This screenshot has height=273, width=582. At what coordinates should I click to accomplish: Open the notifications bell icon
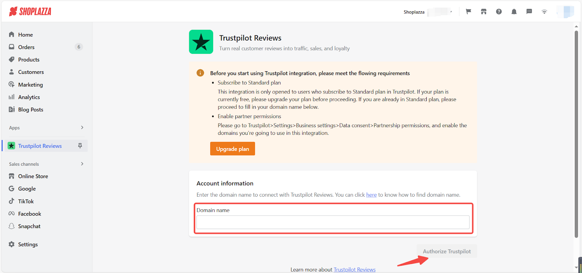(x=514, y=12)
